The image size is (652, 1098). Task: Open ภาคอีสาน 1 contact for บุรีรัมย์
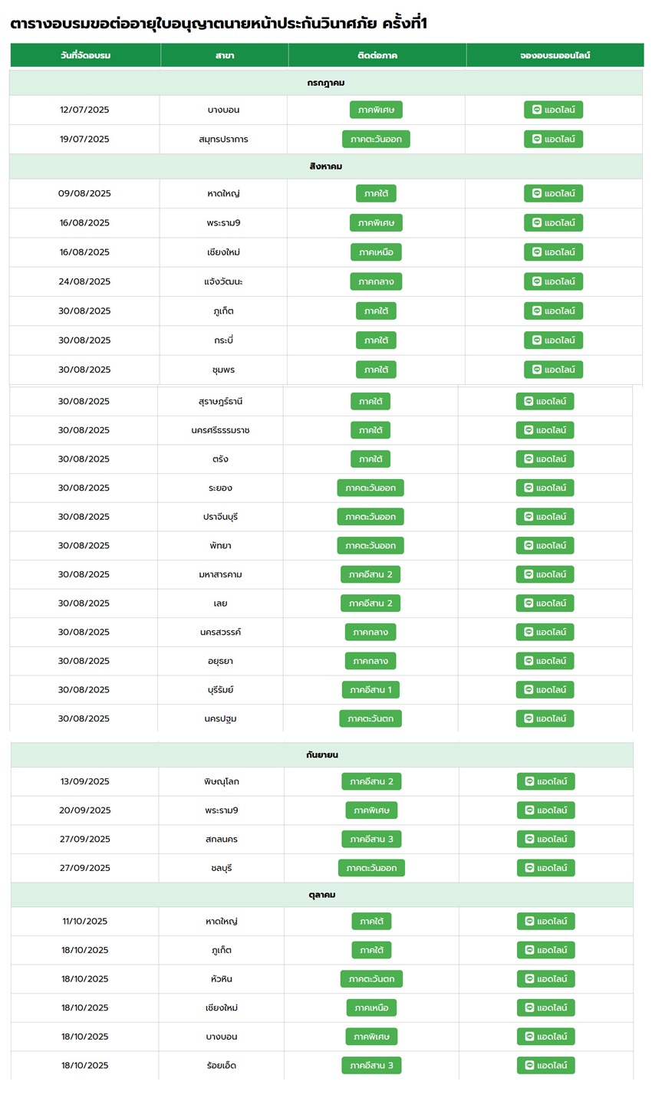coord(370,689)
